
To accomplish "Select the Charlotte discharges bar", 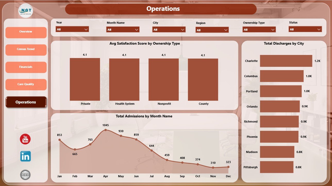I will coord(286,61).
